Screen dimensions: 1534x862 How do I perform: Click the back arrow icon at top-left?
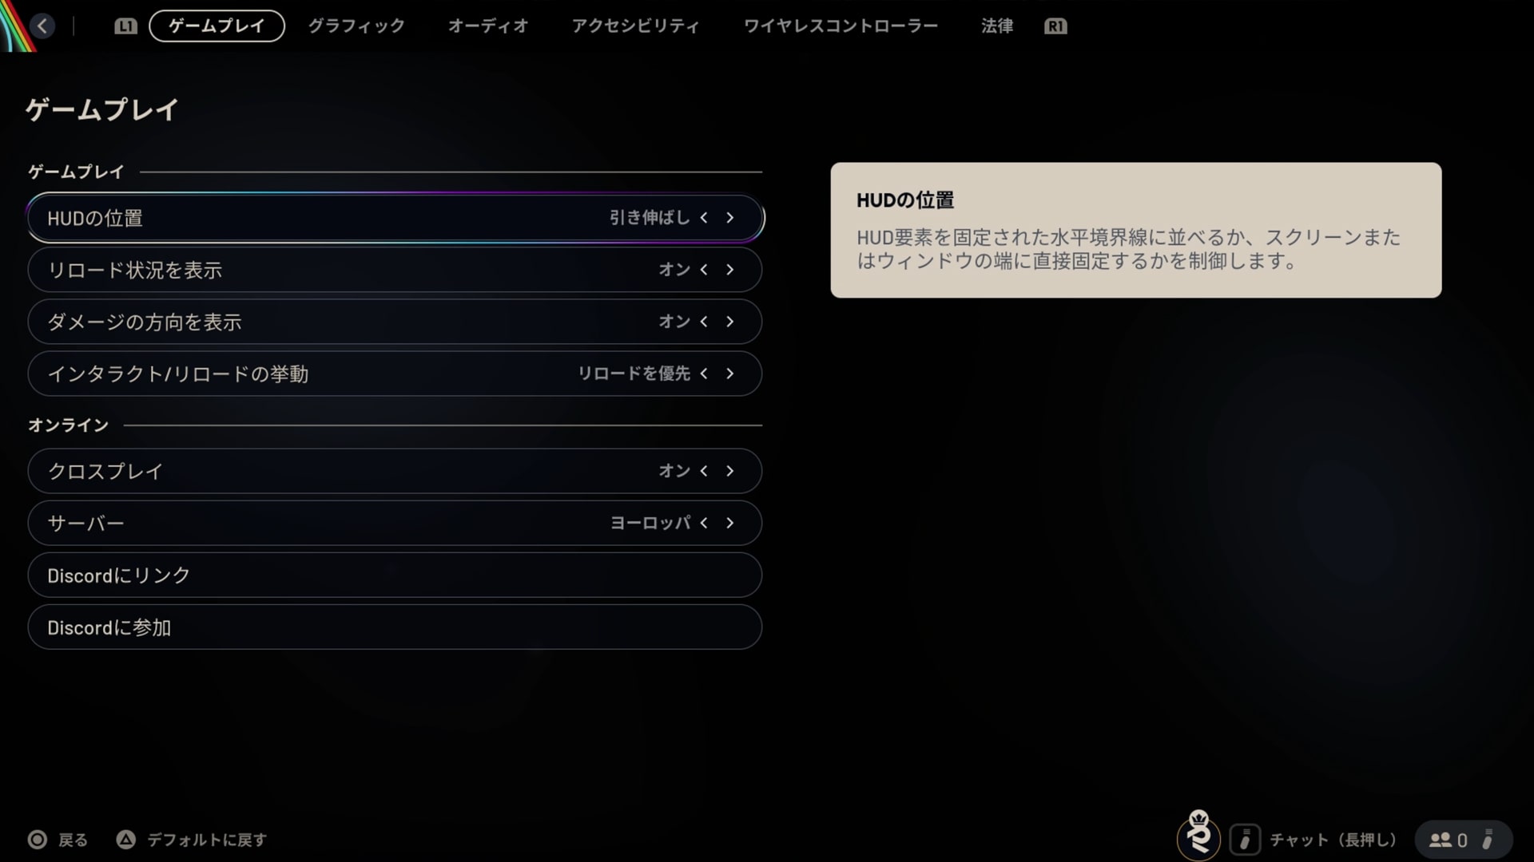(42, 26)
